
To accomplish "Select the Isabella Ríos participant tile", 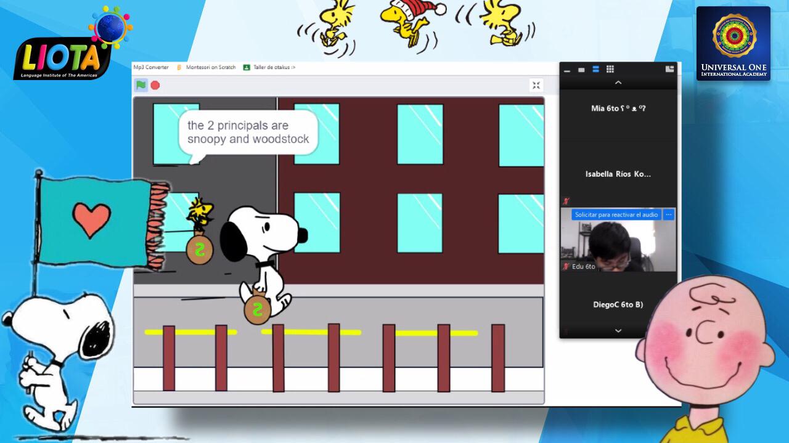I will click(618, 174).
